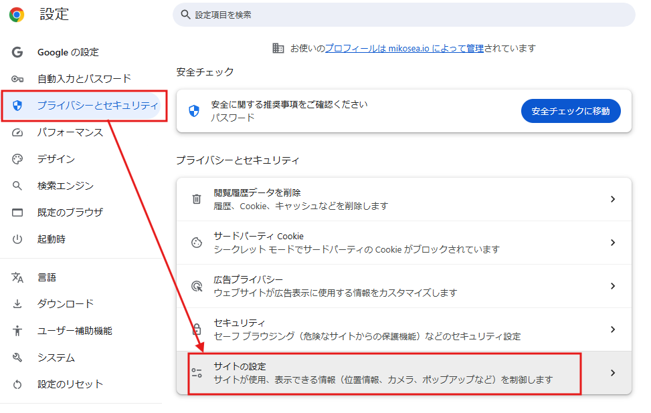This screenshot has height=413, width=651.
Task: Select 既定のブラウザ in the sidebar
Action: pos(70,213)
